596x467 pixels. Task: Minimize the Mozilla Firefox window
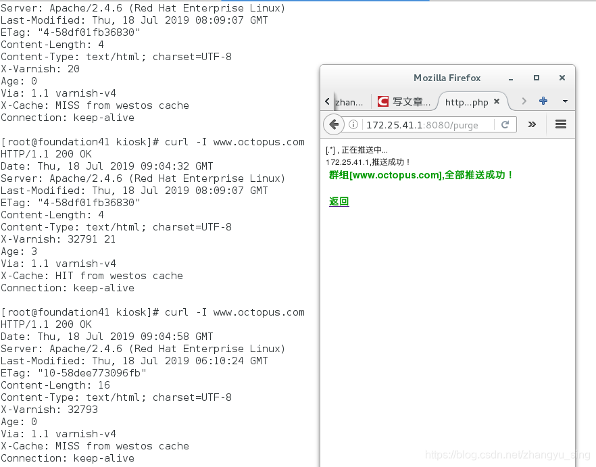pyautogui.click(x=511, y=78)
